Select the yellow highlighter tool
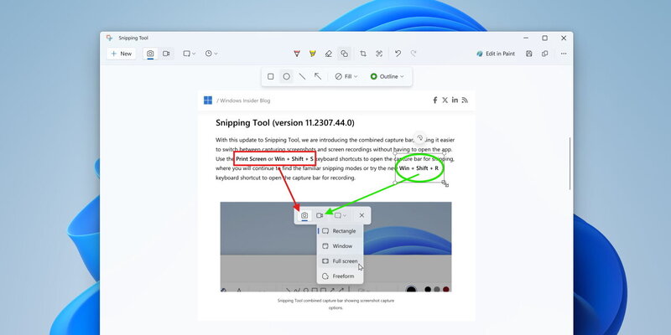 (x=313, y=54)
